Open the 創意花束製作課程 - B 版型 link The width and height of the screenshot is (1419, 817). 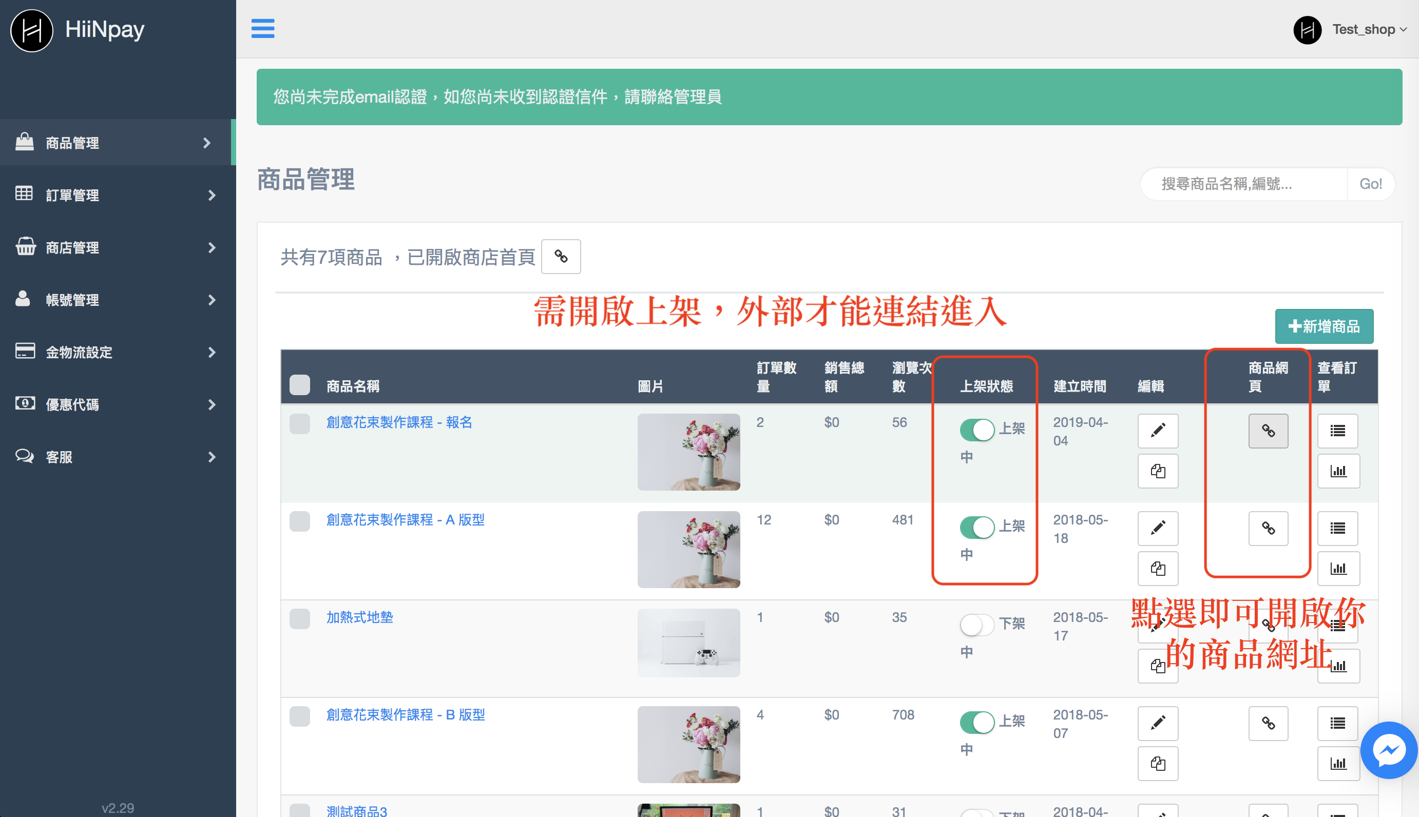point(405,714)
